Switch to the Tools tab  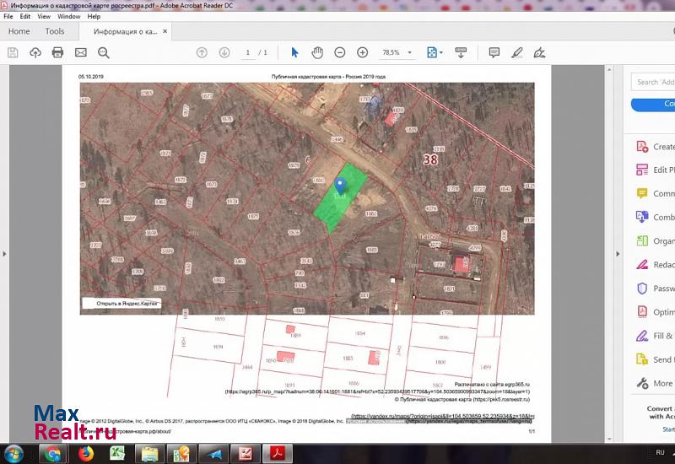[x=55, y=31]
